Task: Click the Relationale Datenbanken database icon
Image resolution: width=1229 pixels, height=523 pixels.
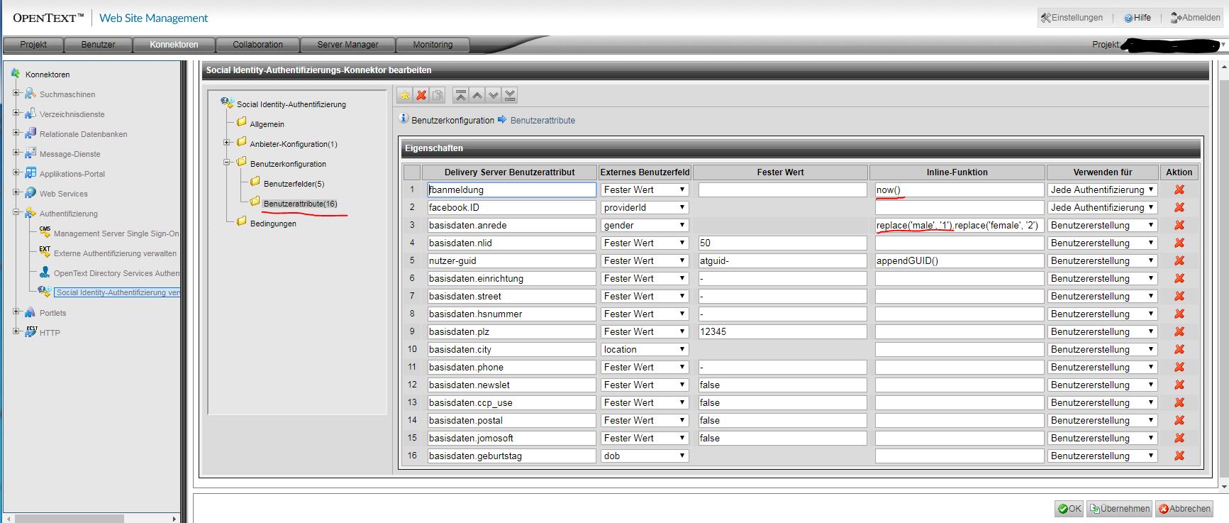Action: pyautogui.click(x=30, y=133)
